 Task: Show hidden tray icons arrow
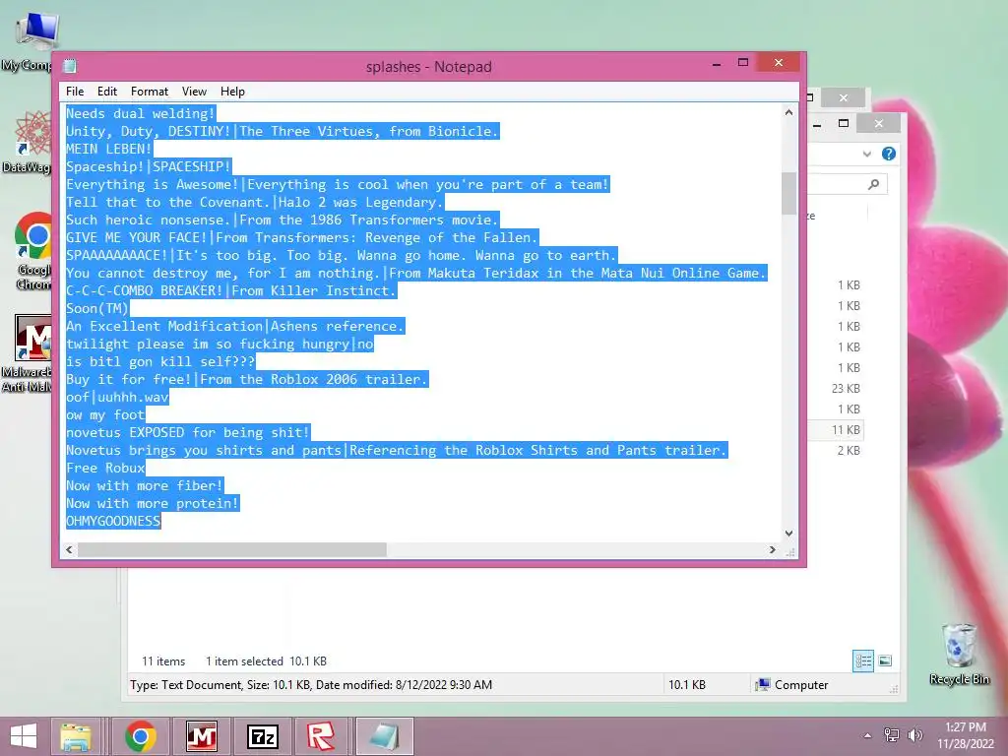pos(867,735)
